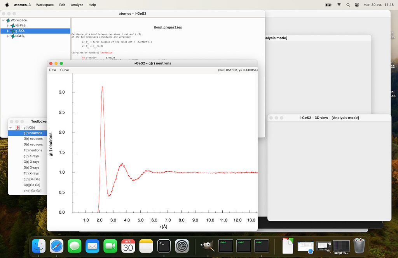Click the Wi-Fi status icon
The height and width of the screenshot is (258, 398).
point(339,5)
